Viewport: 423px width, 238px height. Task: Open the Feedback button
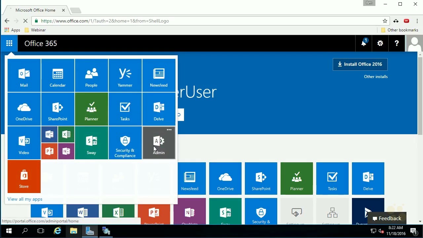[387, 218]
